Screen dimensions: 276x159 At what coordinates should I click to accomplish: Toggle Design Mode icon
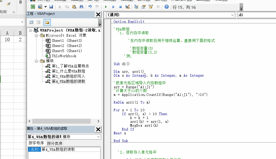[x=128, y=7]
